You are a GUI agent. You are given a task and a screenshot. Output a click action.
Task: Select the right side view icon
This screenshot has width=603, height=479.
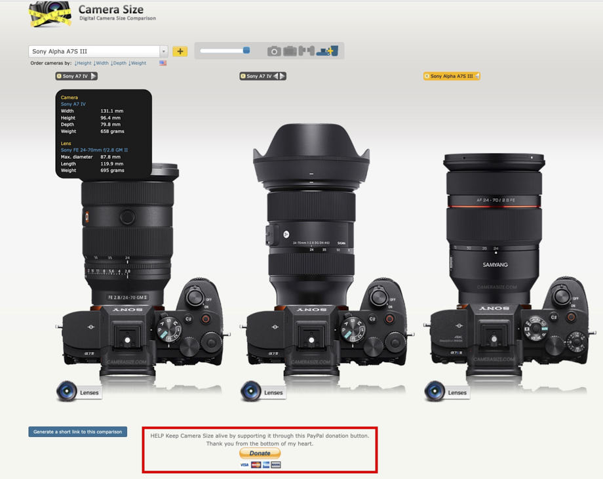point(311,51)
